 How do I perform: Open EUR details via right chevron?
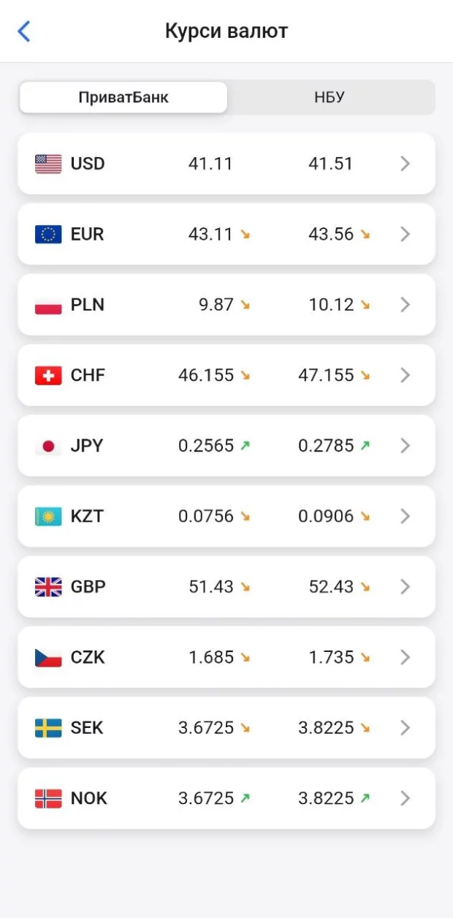tap(406, 235)
